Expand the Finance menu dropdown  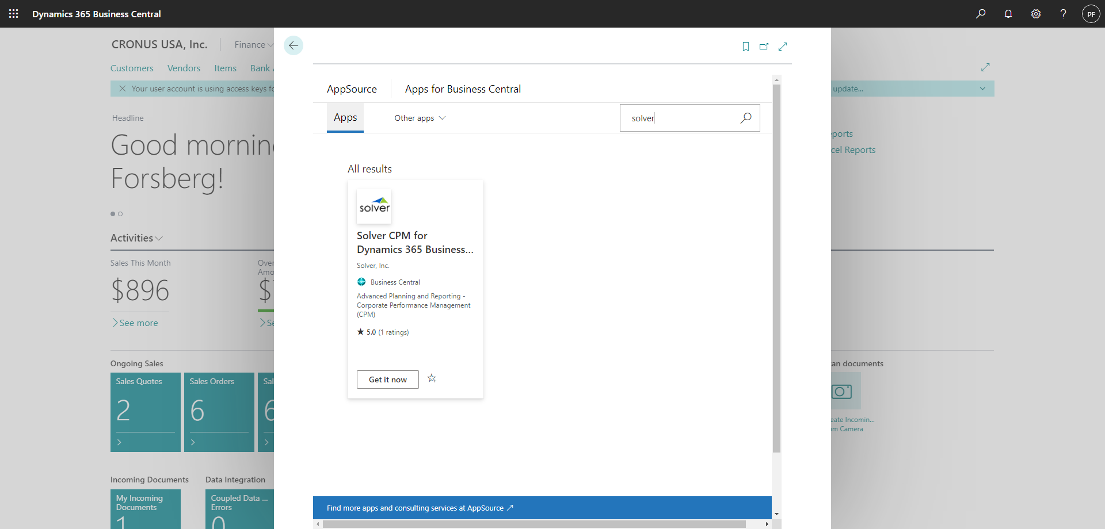pos(254,45)
